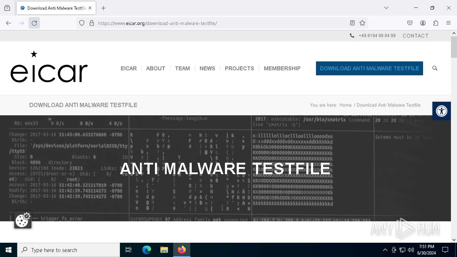The width and height of the screenshot is (457, 257).
Task: Show hidden system tray icons
Action: [385, 250]
